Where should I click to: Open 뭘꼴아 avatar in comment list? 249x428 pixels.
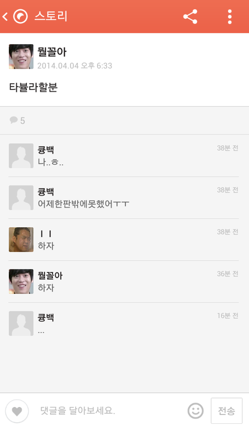21,281
